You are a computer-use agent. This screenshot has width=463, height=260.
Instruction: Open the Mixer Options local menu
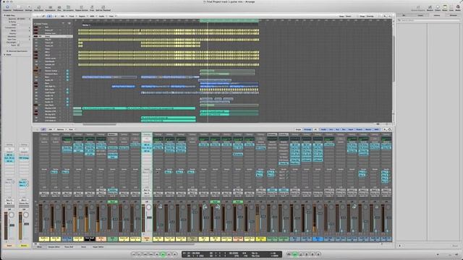point(61,129)
